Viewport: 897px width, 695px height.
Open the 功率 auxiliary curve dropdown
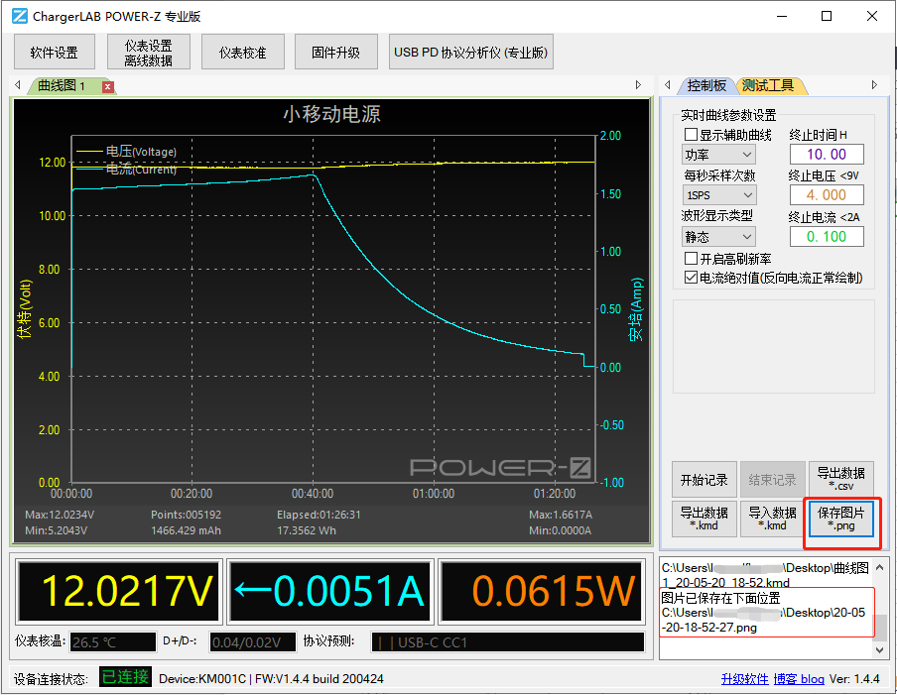coord(717,154)
